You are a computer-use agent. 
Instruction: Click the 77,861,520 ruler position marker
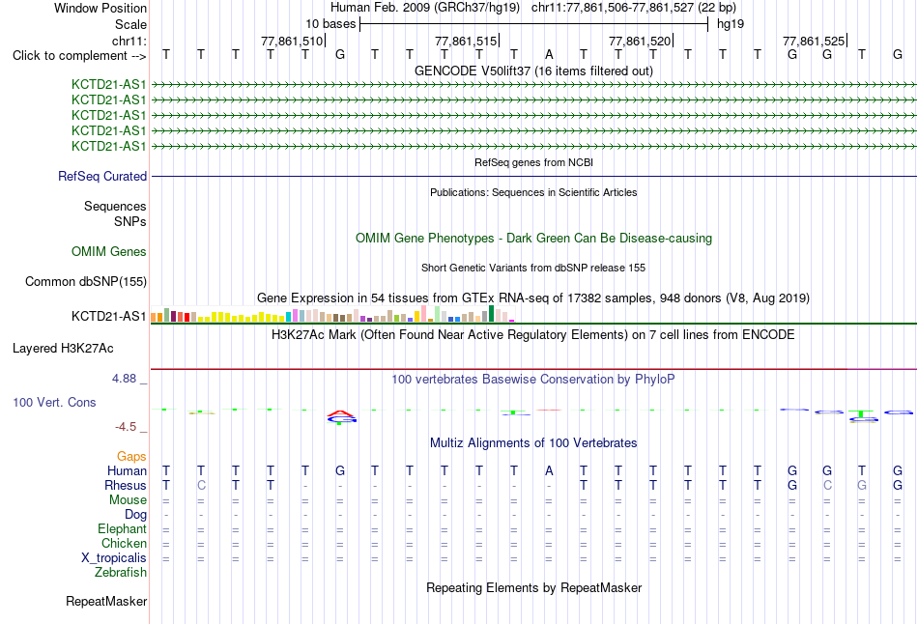641,41
